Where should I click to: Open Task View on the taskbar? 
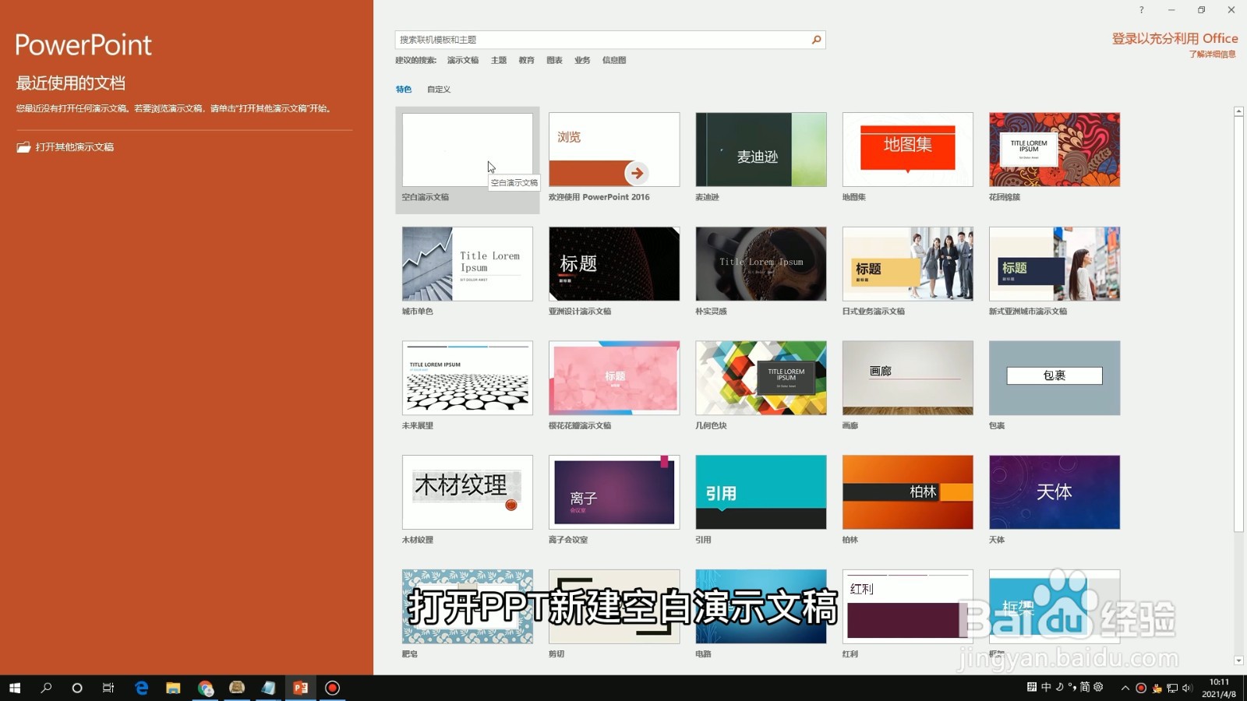108,688
